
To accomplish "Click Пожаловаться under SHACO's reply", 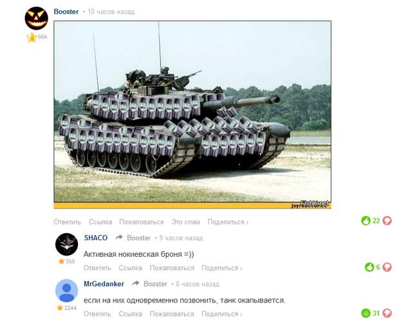I will [x=172, y=268].
